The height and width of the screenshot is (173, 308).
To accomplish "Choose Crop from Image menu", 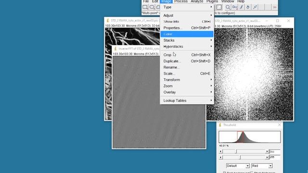I will [x=187, y=55].
